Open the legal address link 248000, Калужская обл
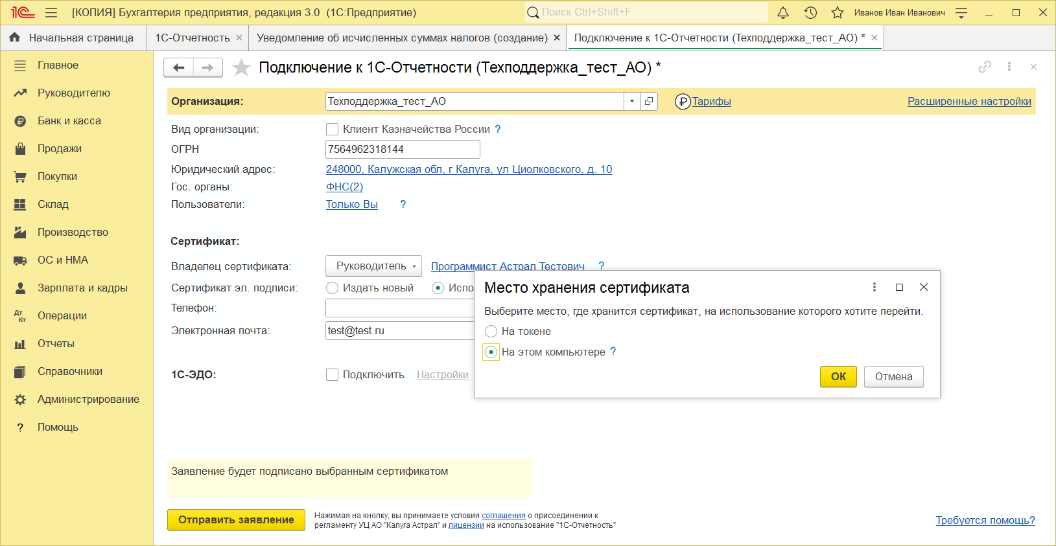The image size is (1056, 546). (x=469, y=169)
